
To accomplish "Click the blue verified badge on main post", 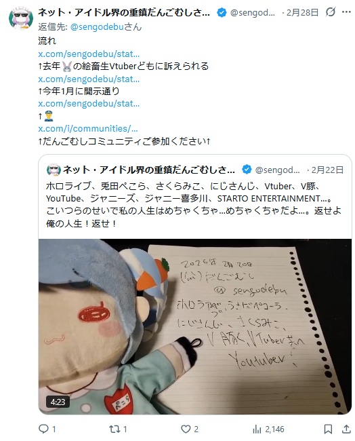I will tap(222, 12).
